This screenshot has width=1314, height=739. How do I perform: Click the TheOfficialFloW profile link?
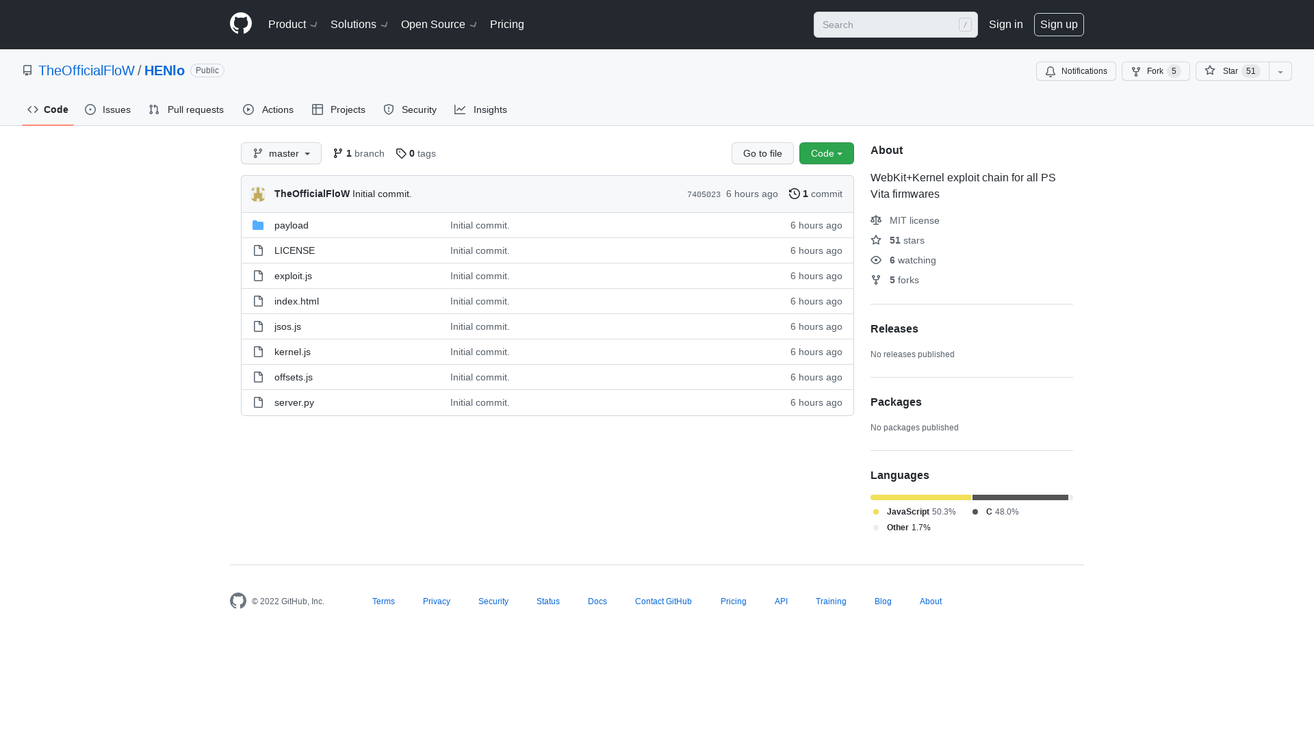point(86,70)
